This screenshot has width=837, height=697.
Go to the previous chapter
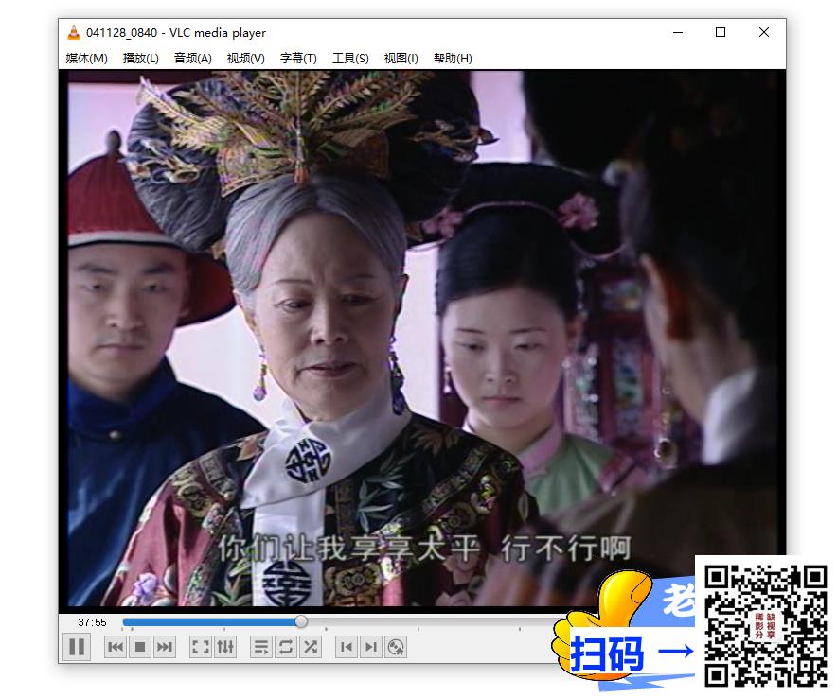coord(346,647)
